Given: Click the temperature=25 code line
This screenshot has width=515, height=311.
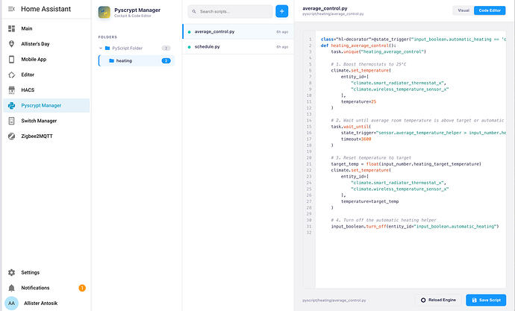Looking at the screenshot, I should [x=358, y=101].
